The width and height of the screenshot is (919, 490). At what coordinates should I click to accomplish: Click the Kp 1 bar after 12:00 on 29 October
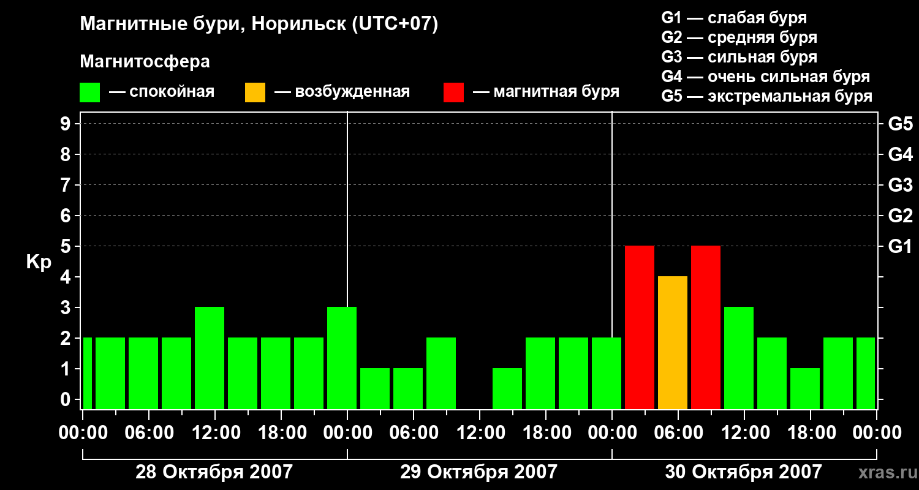tap(507, 388)
